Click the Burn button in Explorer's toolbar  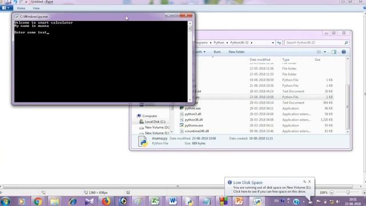217,52
